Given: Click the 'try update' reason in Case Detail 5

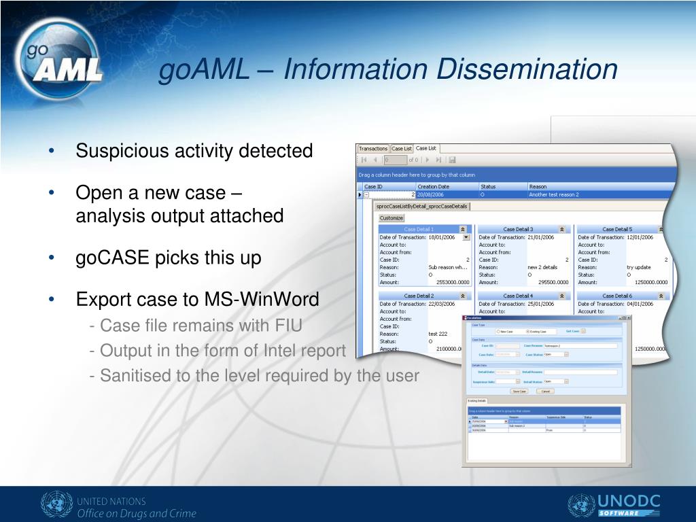Looking at the screenshot, I should (x=639, y=267).
